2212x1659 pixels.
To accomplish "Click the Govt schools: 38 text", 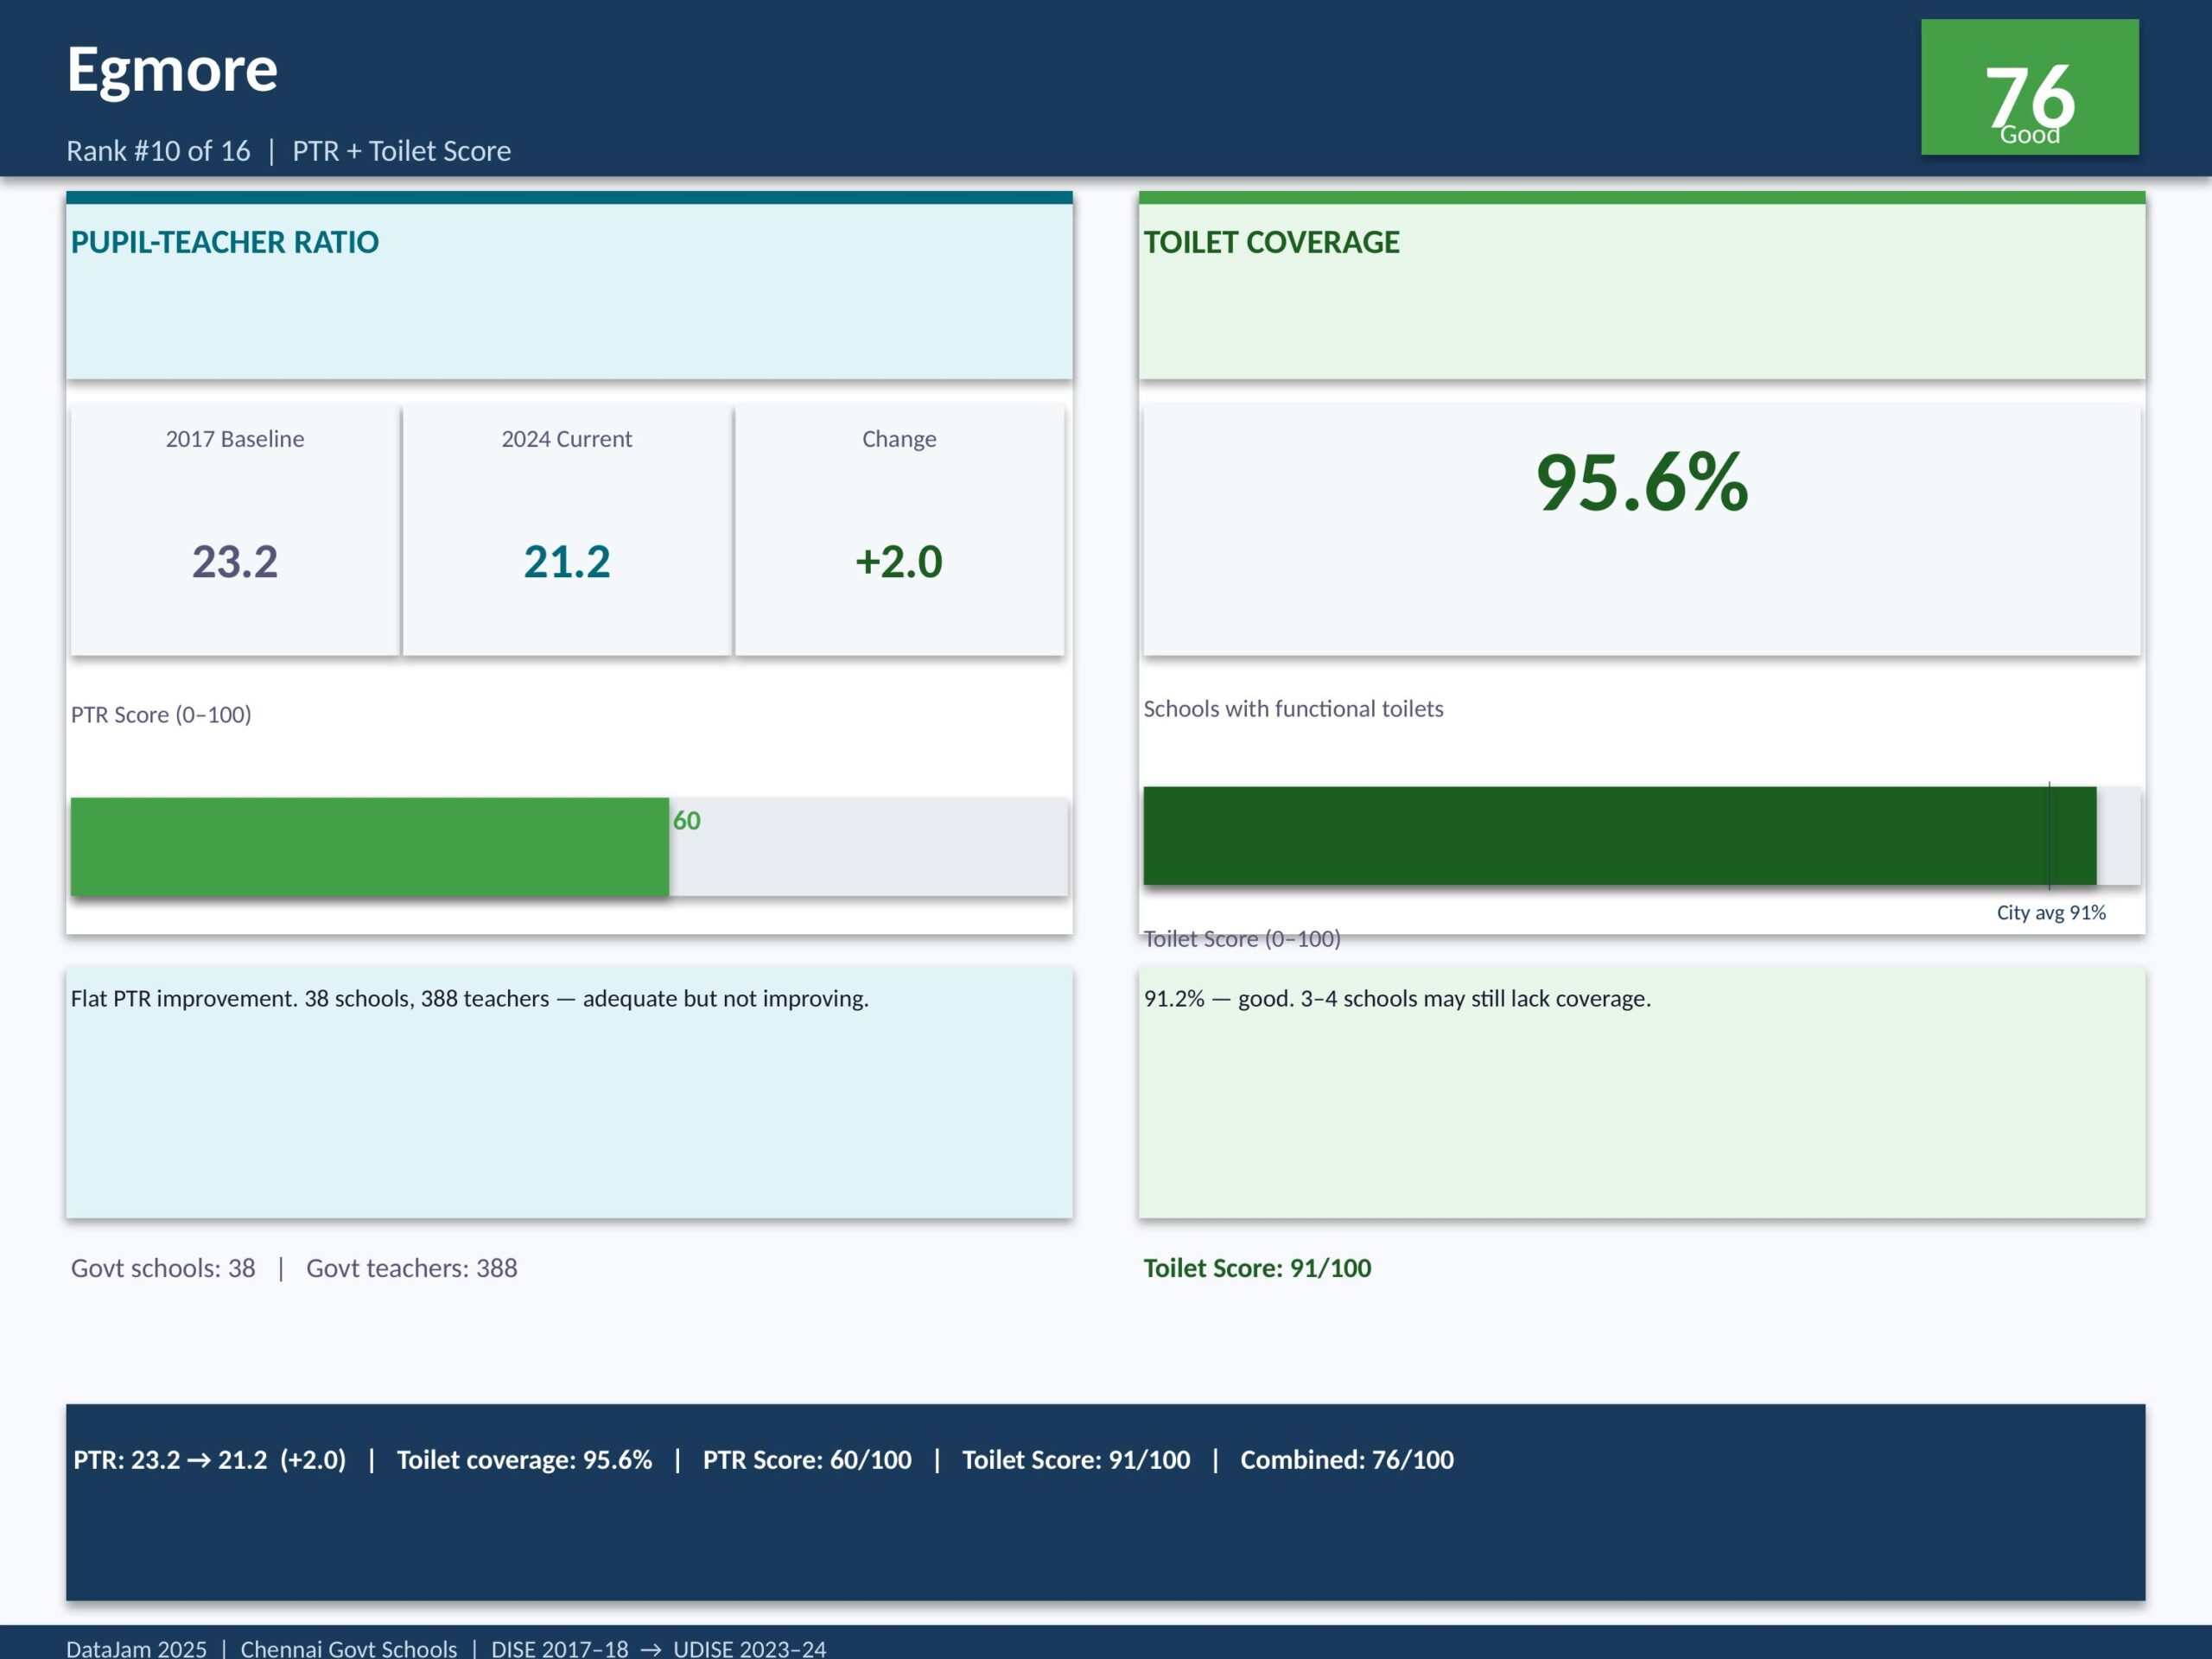I will pyautogui.click(x=163, y=1268).
